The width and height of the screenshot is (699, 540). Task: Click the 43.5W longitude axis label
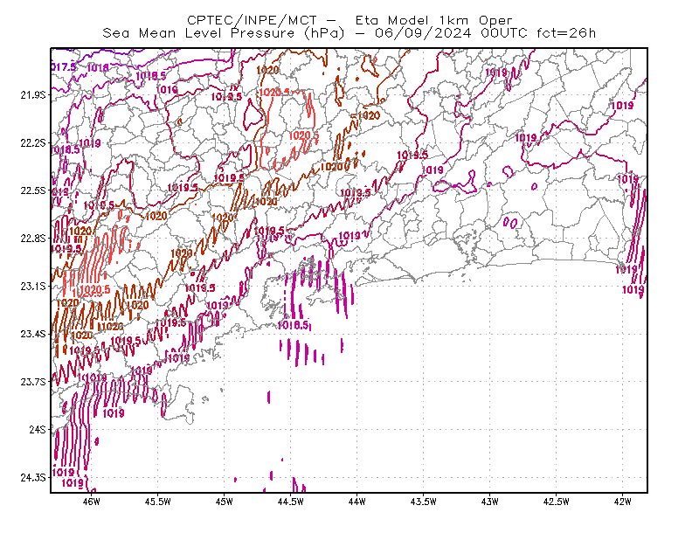tap(423, 502)
